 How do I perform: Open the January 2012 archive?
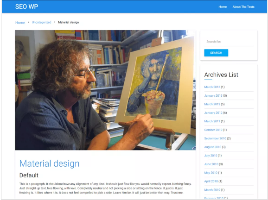(x=213, y=112)
